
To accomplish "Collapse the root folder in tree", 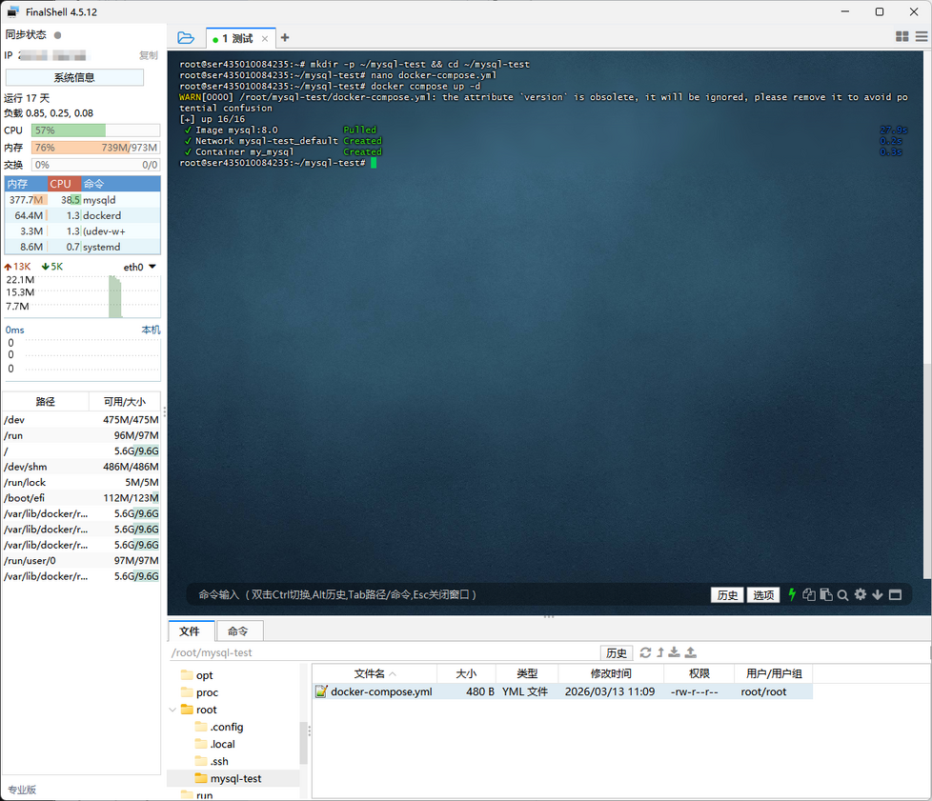I will pos(172,710).
